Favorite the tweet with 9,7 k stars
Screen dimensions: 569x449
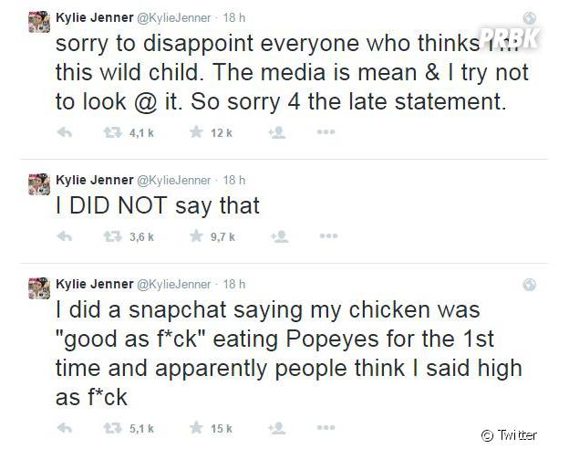coord(196,236)
